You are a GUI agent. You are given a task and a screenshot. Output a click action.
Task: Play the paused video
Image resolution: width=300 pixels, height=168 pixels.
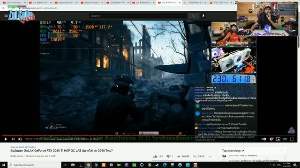click(x=6, y=139)
